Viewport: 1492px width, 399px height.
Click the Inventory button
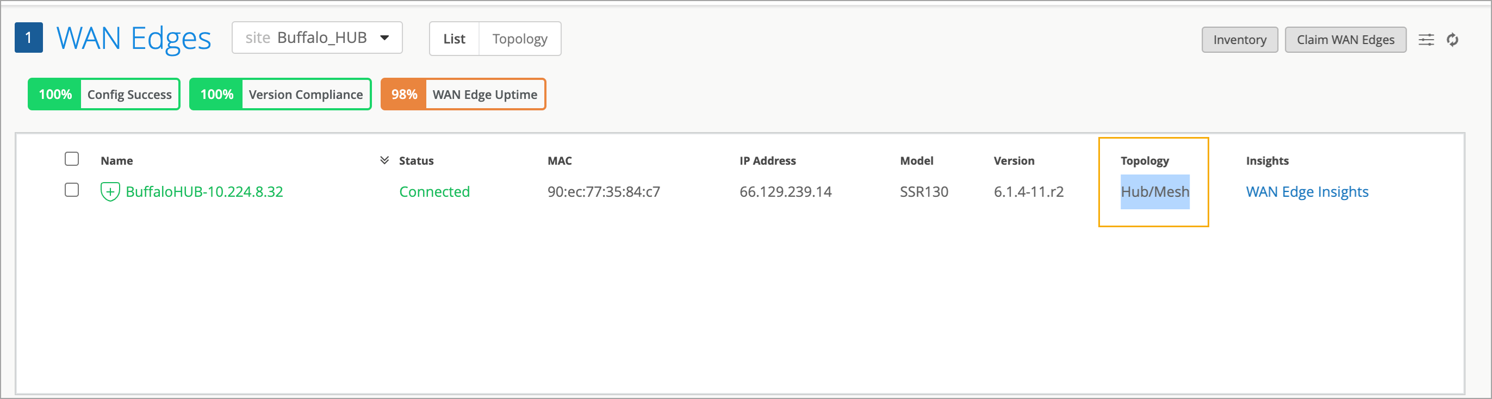(1239, 39)
